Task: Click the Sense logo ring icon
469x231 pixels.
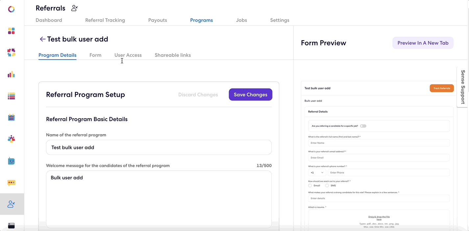Action: coord(12,9)
